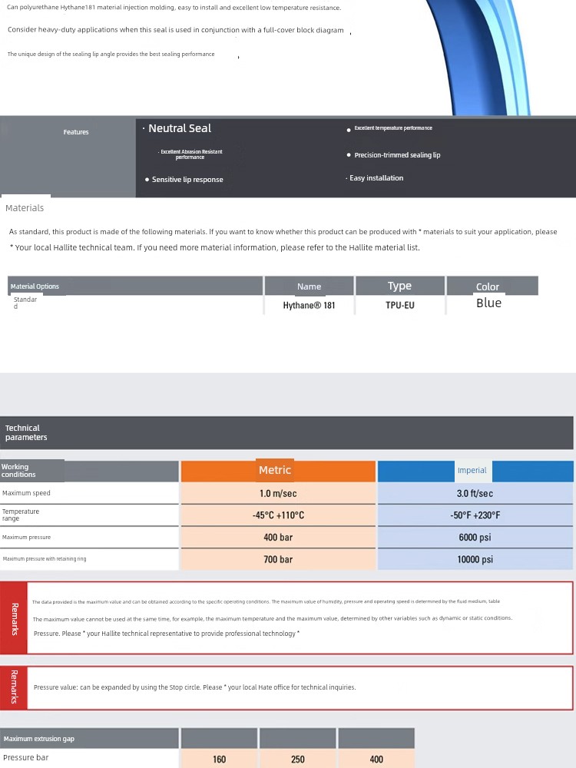576x768 pixels.
Task: Select the 'Temperature range' row label
Action: pos(21,515)
